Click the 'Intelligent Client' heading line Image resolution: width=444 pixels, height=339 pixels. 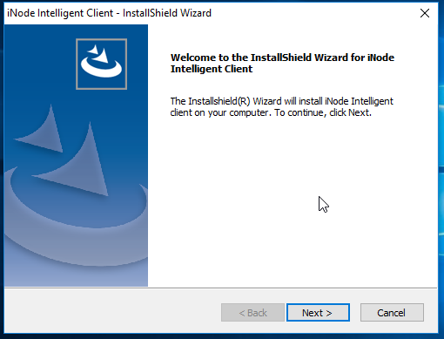[212, 69]
